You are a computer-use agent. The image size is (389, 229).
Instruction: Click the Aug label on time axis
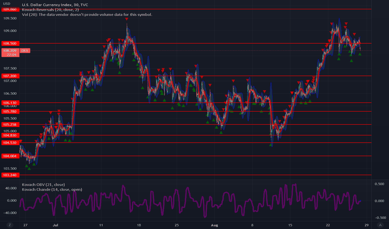[215, 225]
